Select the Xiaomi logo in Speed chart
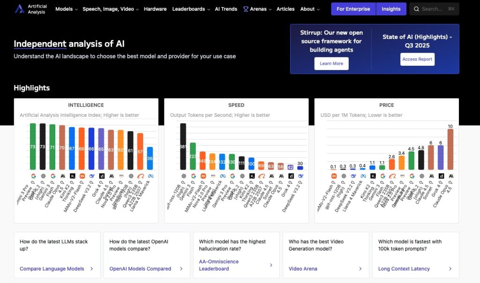This screenshot has width=480, height=283. pos(202,176)
